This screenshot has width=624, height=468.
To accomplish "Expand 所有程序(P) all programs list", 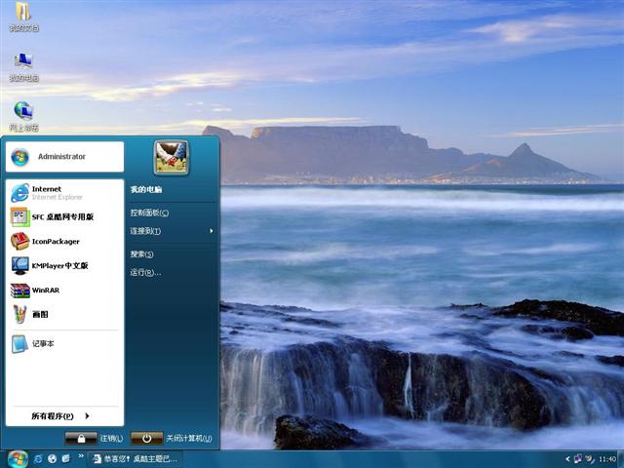I will tap(60, 416).
